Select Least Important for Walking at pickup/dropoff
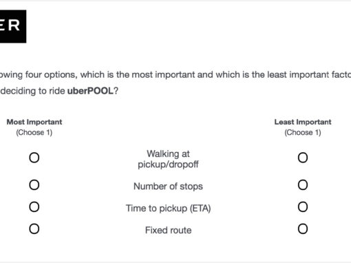Image resolution: width=351 pixels, height=263 pixels. [x=303, y=158]
